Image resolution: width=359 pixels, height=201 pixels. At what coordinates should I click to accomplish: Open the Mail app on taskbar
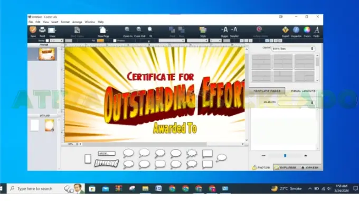[x=105, y=189]
